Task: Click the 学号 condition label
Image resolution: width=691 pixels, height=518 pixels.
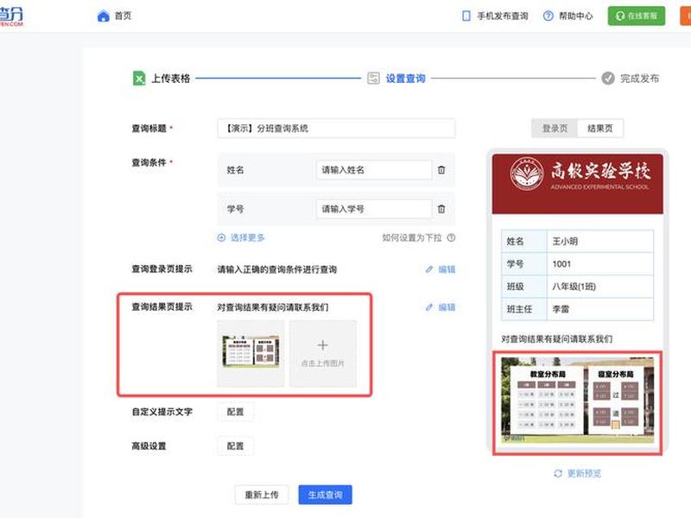Action: pos(235,209)
